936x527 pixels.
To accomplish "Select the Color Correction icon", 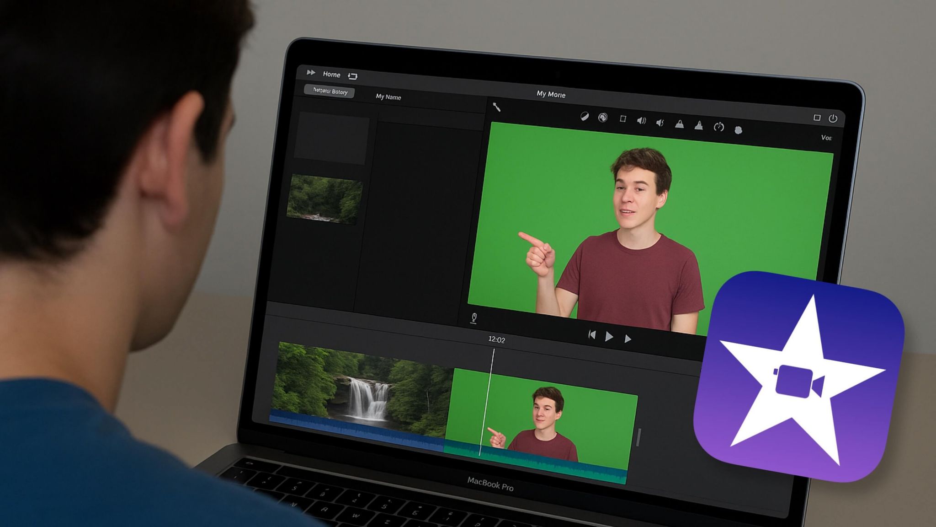I will 602,117.
